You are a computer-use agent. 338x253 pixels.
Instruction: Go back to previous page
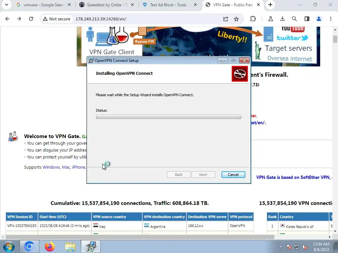[7, 19]
